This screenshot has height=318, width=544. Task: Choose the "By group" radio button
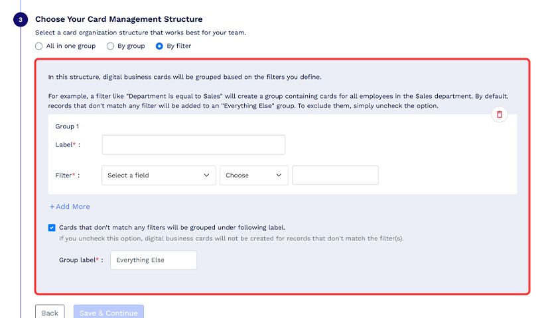[111, 46]
